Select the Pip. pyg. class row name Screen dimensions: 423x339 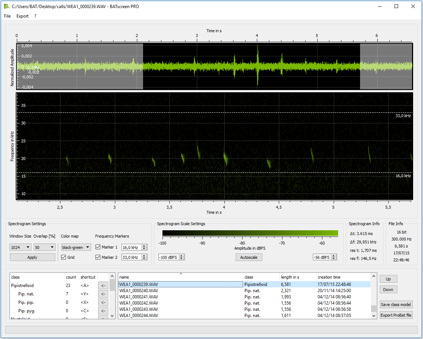(27, 311)
